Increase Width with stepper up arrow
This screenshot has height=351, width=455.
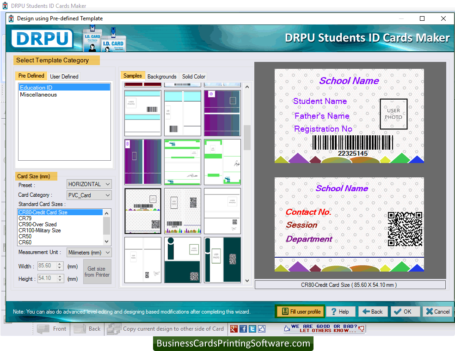[x=60, y=264]
